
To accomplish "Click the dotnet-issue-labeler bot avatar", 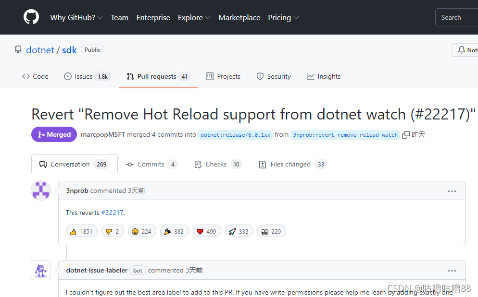I will coord(41,270).
